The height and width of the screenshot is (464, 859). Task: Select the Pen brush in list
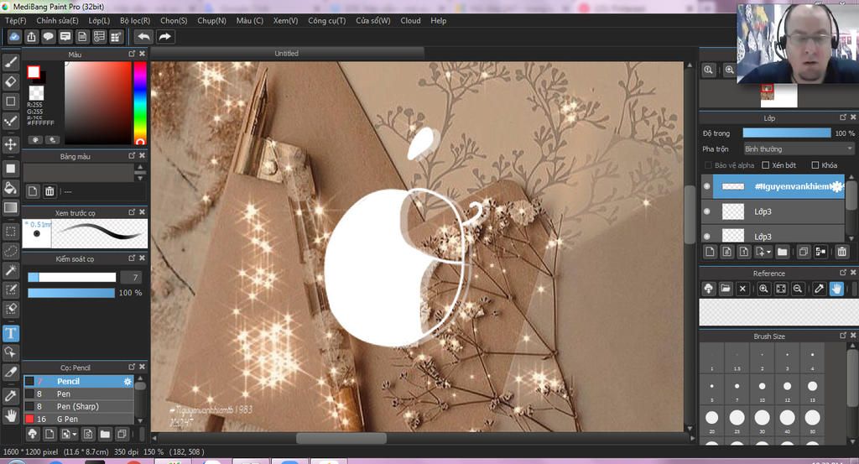tap(78, 394)
